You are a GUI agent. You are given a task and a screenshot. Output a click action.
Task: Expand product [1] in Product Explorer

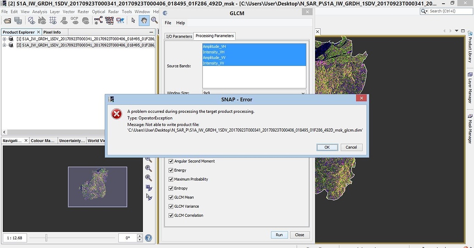pyautogui.click(x=4, y=39)
